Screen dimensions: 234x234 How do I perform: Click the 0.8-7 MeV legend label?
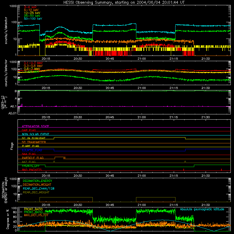click(x=32, y=69)
